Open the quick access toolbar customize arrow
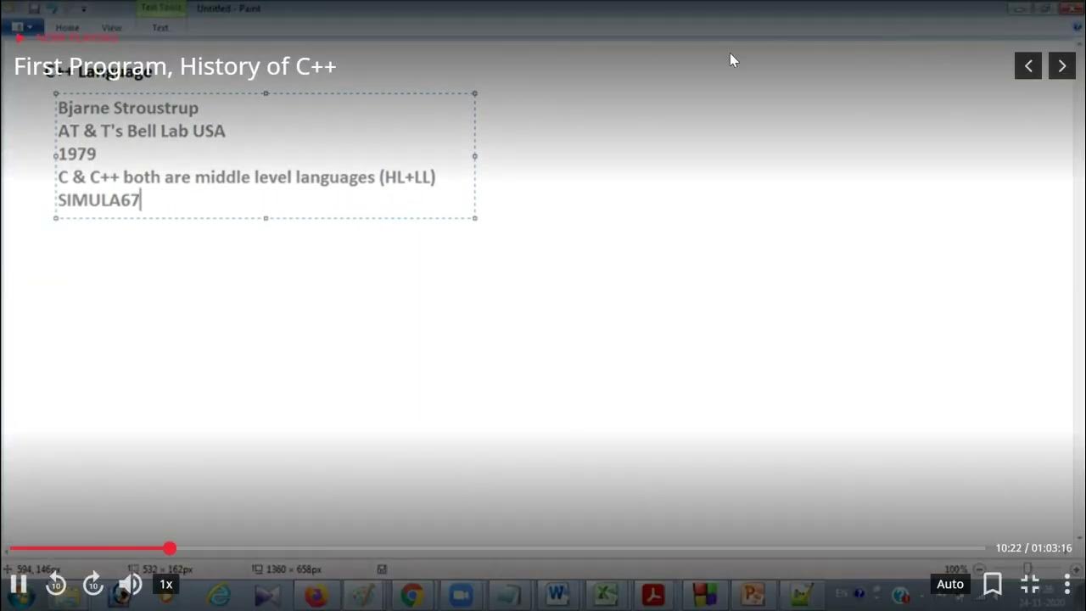Screen dimensions: 1086x611 [83, 8]
